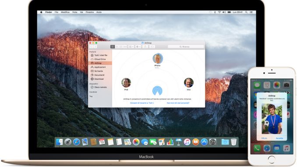The height and width of the screenshot is (167, 297).
Task: Open the Finestra menu
Action: (x=90, y=12)
